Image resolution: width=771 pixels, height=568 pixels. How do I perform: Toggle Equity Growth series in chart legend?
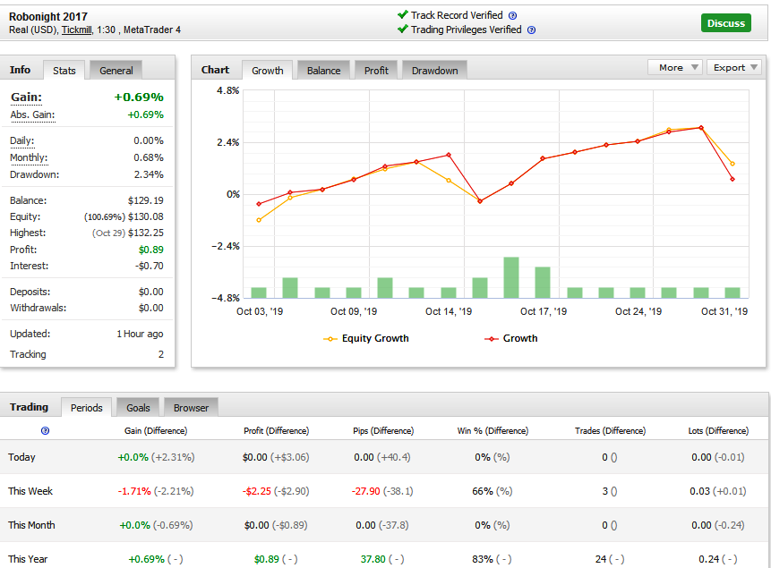point(366,338)
